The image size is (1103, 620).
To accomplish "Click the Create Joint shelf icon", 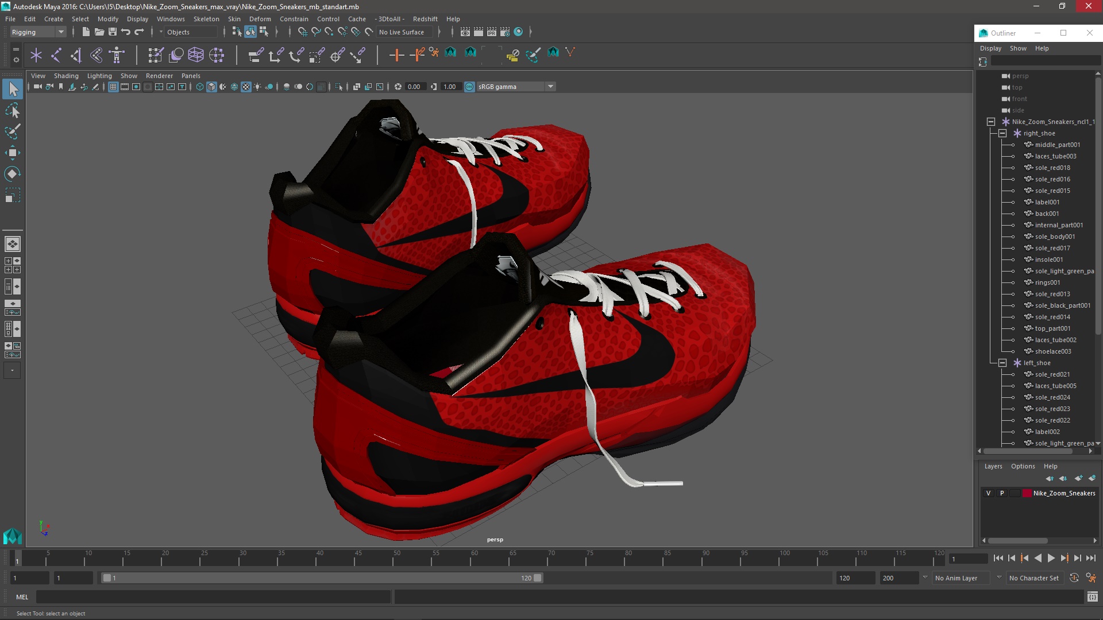I will click(x=56, y=55).
